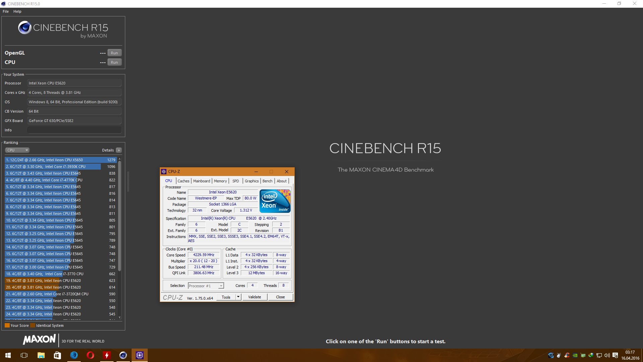Click the Core Speed value 4229.59 MHz
Screen dimensions: 643x362
pos(204,255)
